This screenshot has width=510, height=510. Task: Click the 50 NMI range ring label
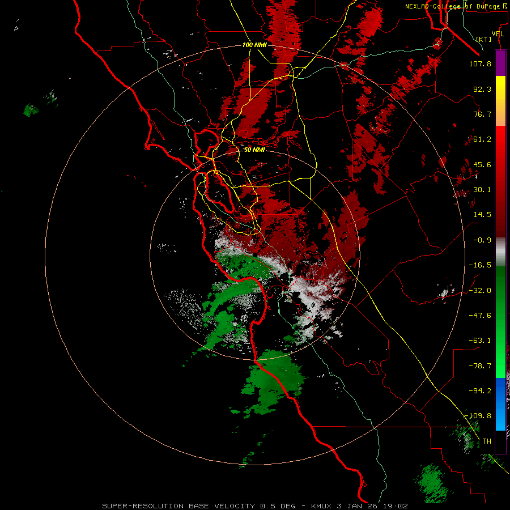[x=254, y=150]
